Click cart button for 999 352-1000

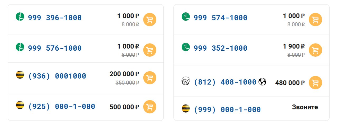(x=316, y=50)
